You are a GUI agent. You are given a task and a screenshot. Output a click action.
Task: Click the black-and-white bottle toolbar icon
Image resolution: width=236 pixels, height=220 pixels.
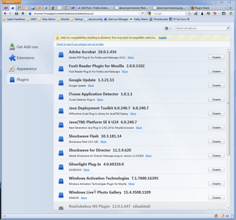[x=202, y=14]
